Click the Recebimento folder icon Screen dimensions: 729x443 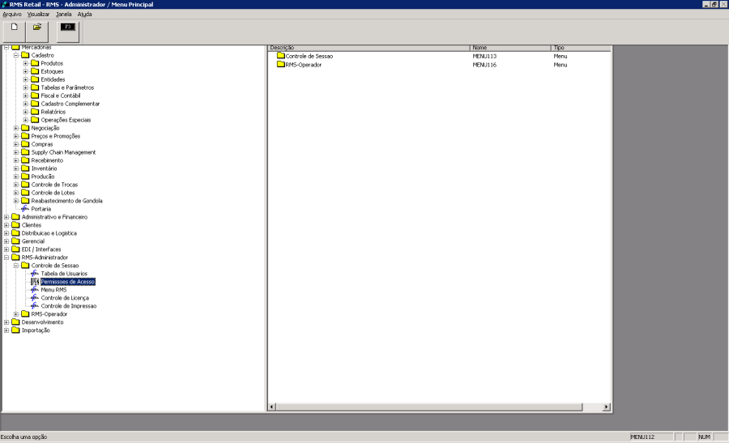click(x=25, y=160)
